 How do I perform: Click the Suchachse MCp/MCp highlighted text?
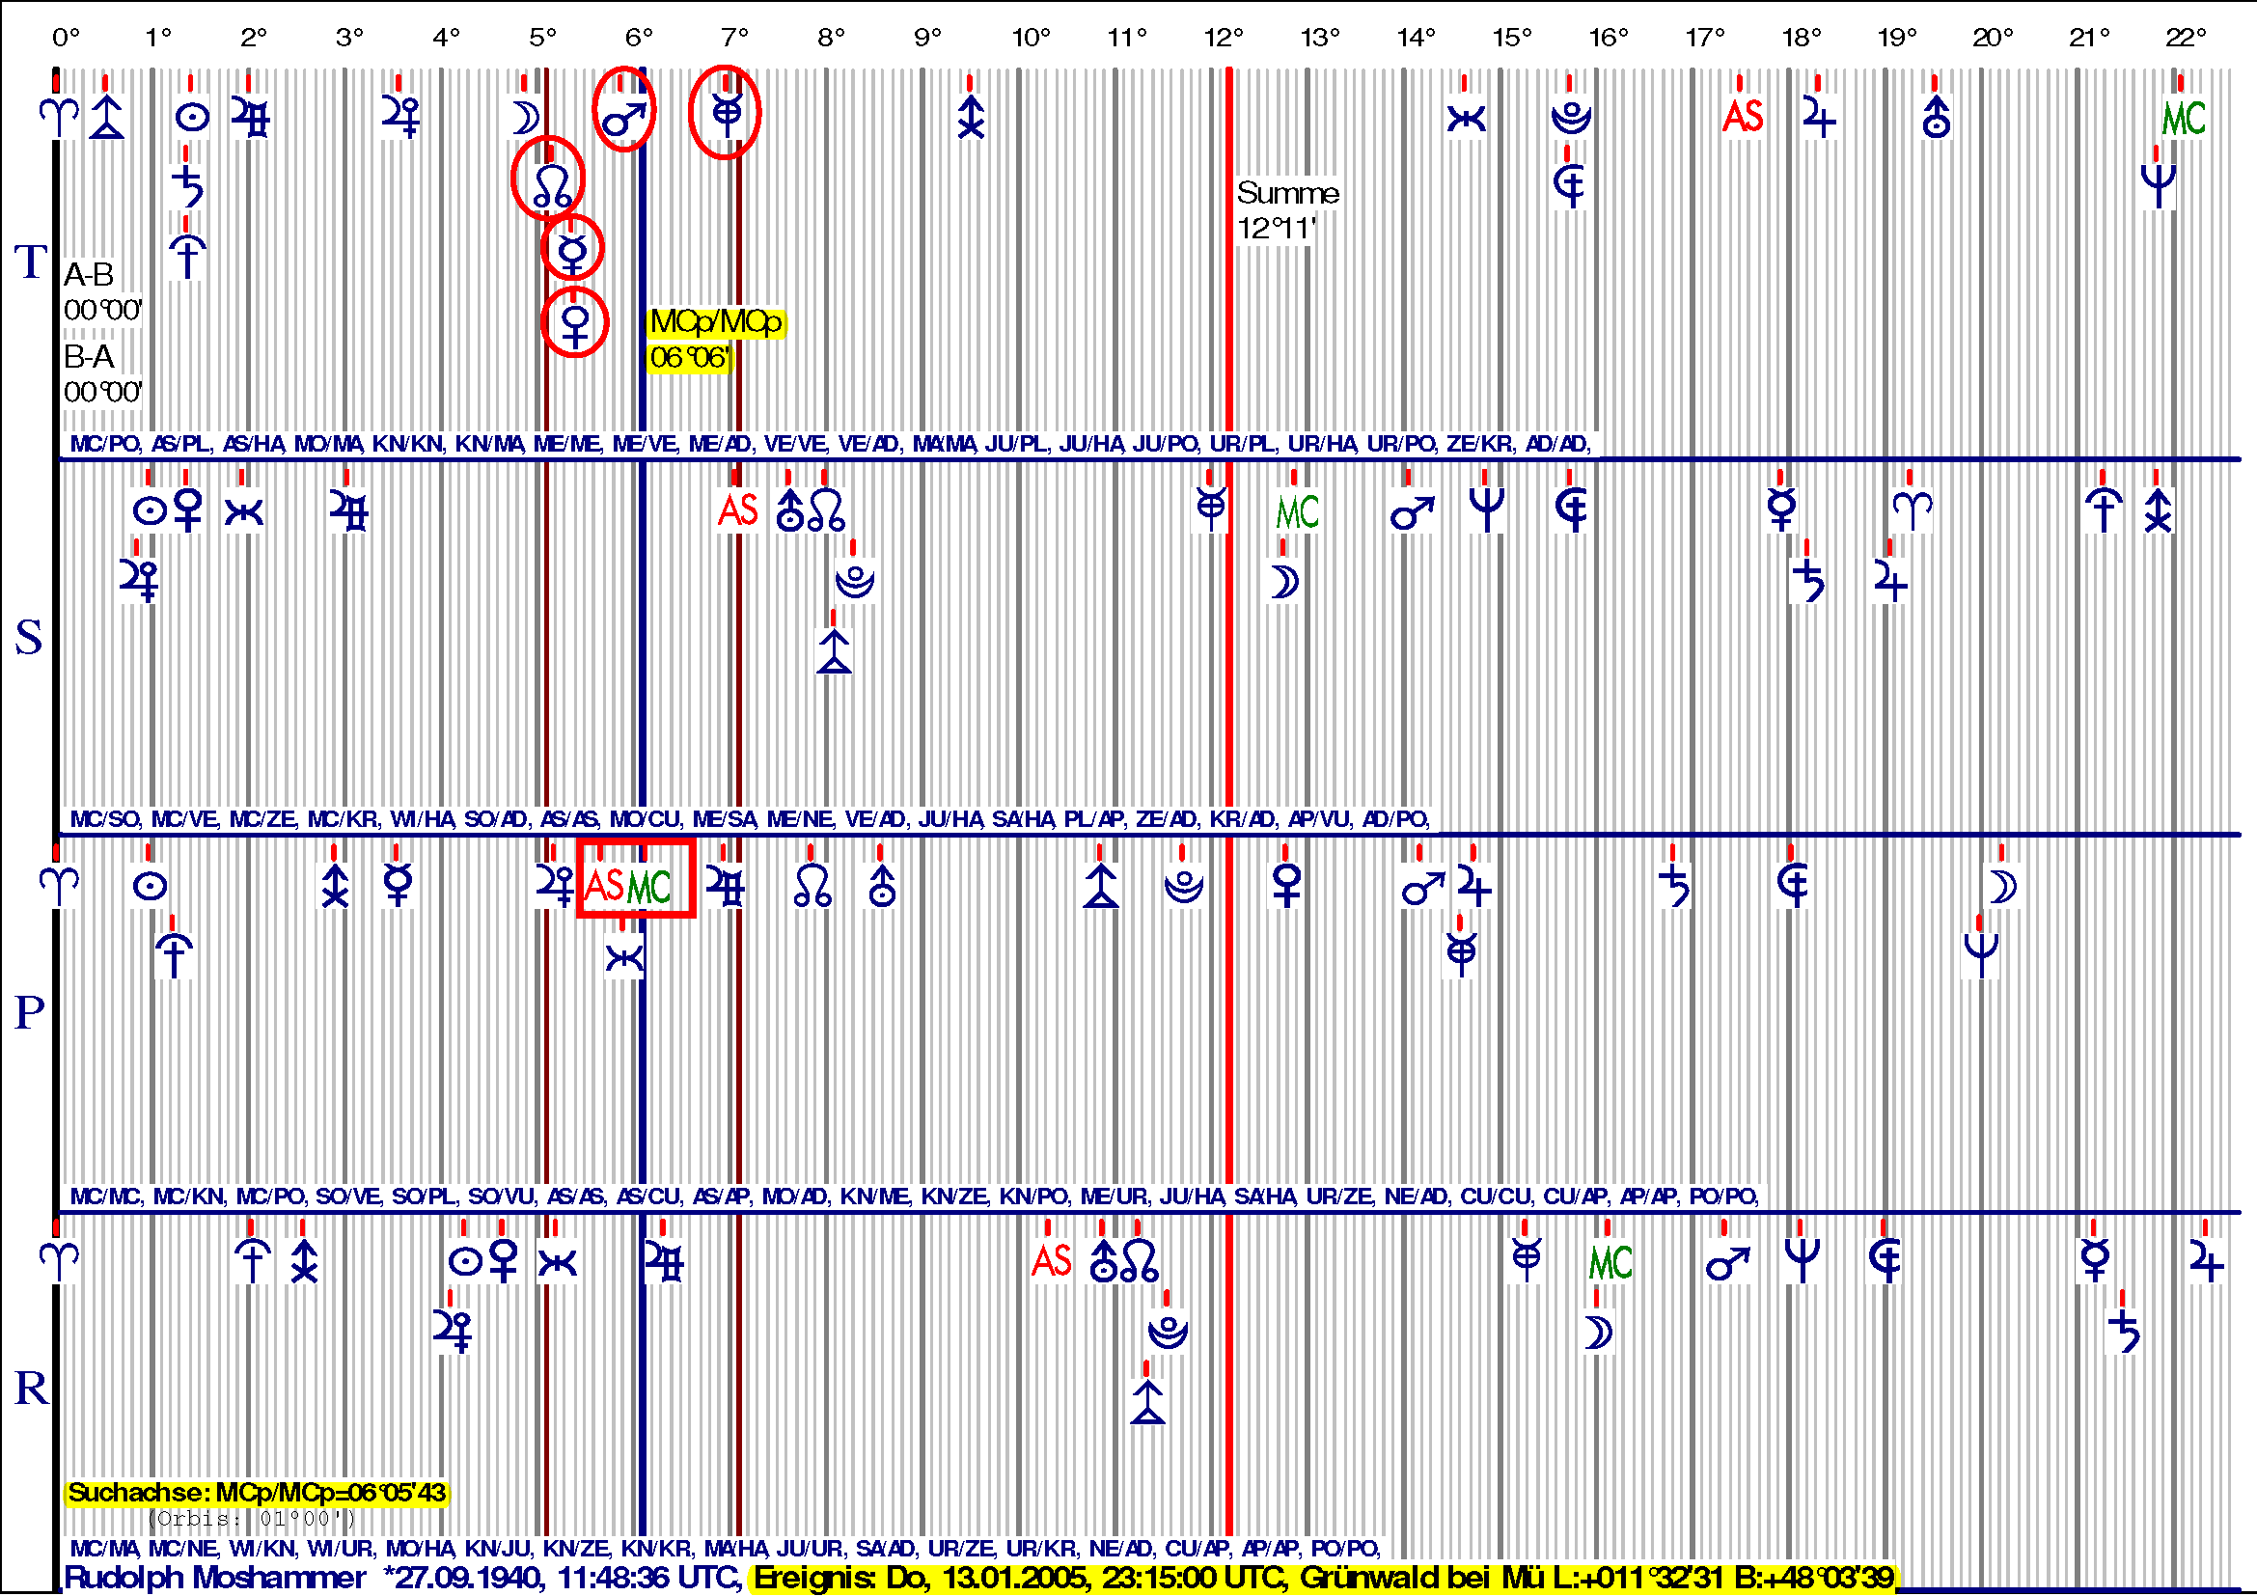point(257,1493)
